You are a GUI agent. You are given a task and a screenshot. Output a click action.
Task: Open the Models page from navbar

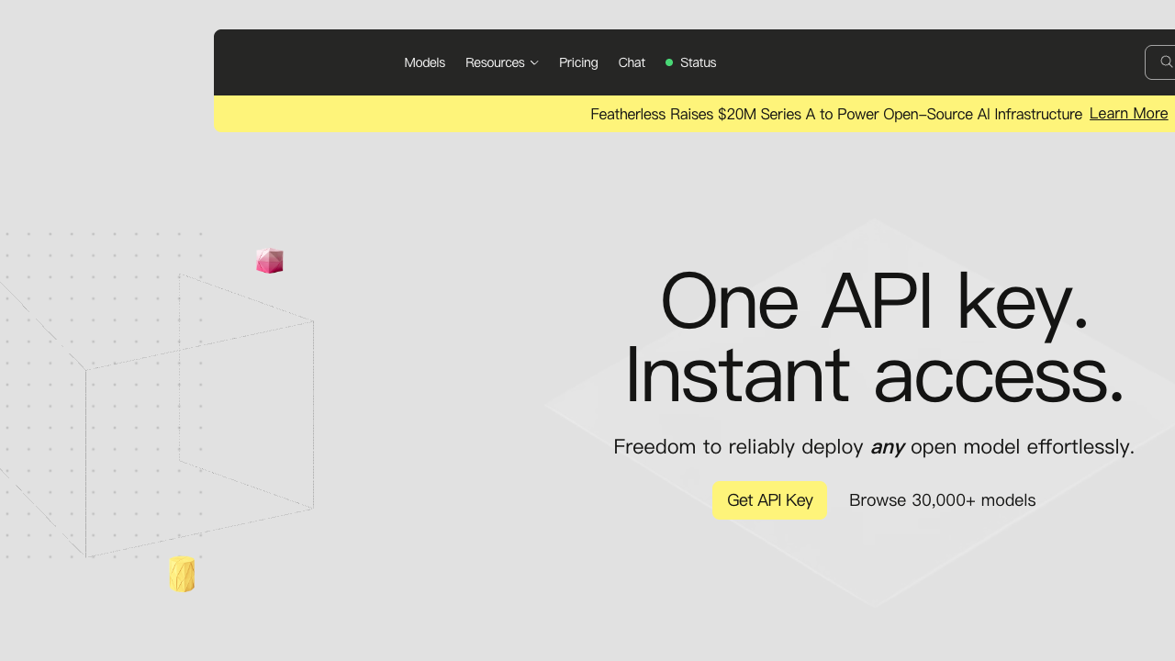(424, 62)
